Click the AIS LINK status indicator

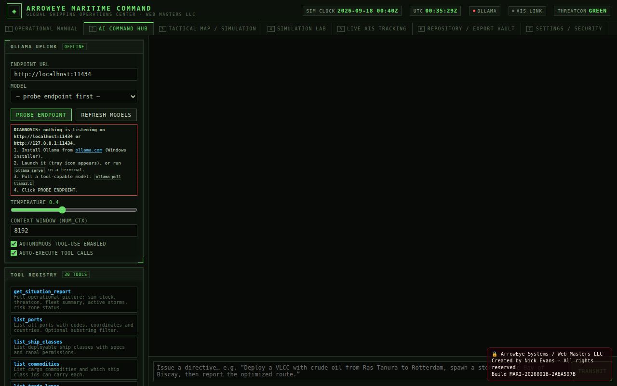[527, 11]
